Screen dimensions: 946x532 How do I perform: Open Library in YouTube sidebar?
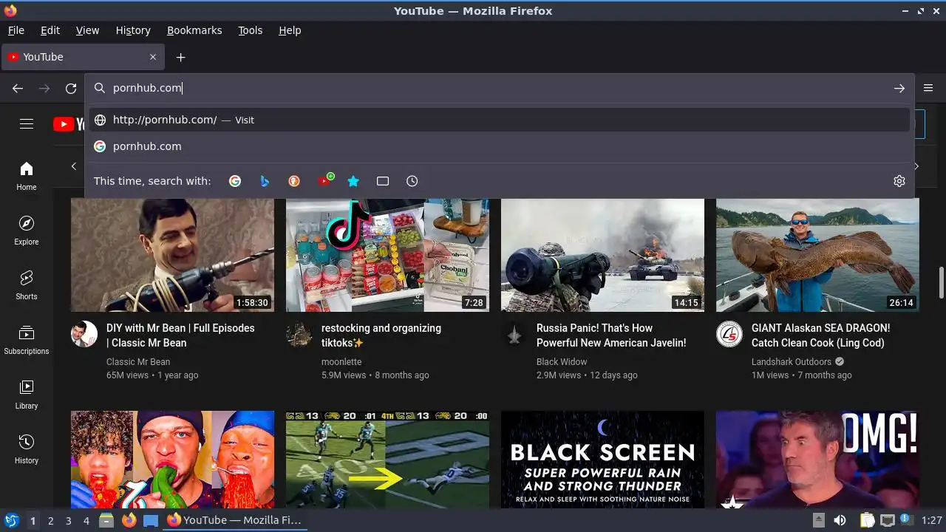(x=27, y=395)
